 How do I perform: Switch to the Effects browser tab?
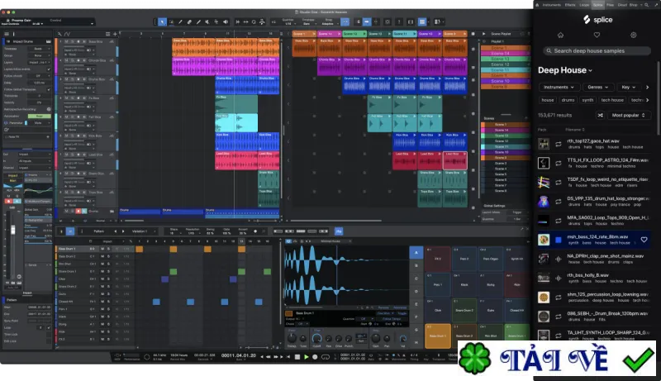(x=570, y=5)
